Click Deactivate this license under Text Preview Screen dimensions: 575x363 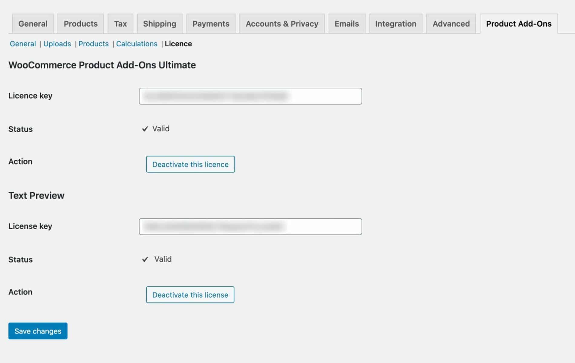pyautogui.click(x=190, y=295)
